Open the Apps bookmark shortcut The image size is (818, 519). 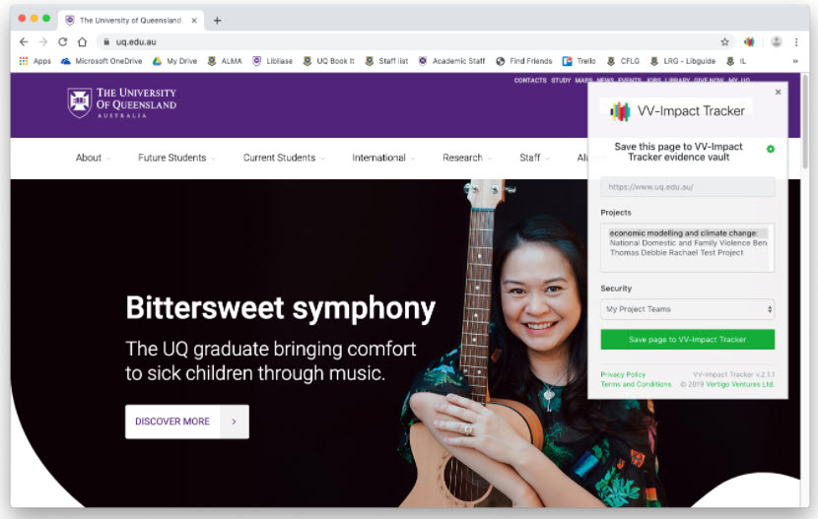(x=34, y=61)
